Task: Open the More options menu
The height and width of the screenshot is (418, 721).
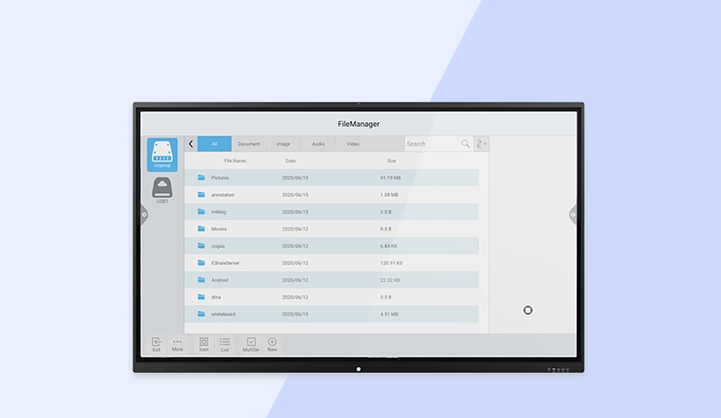Action: click(x=177, y=343)
